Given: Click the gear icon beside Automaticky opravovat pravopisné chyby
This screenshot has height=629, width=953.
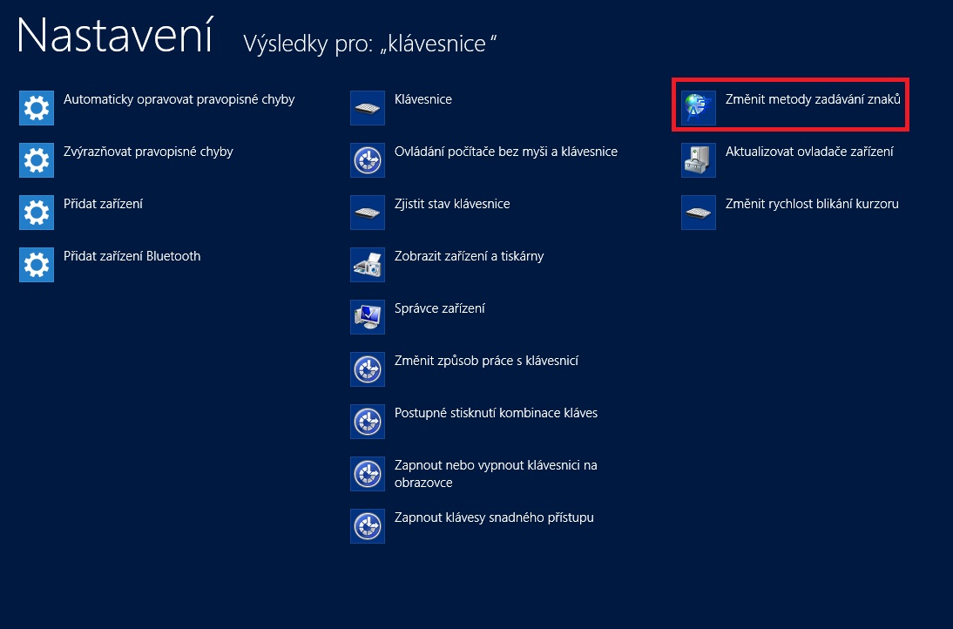Looking at the screenshot, I should click(x=37, y=108).
